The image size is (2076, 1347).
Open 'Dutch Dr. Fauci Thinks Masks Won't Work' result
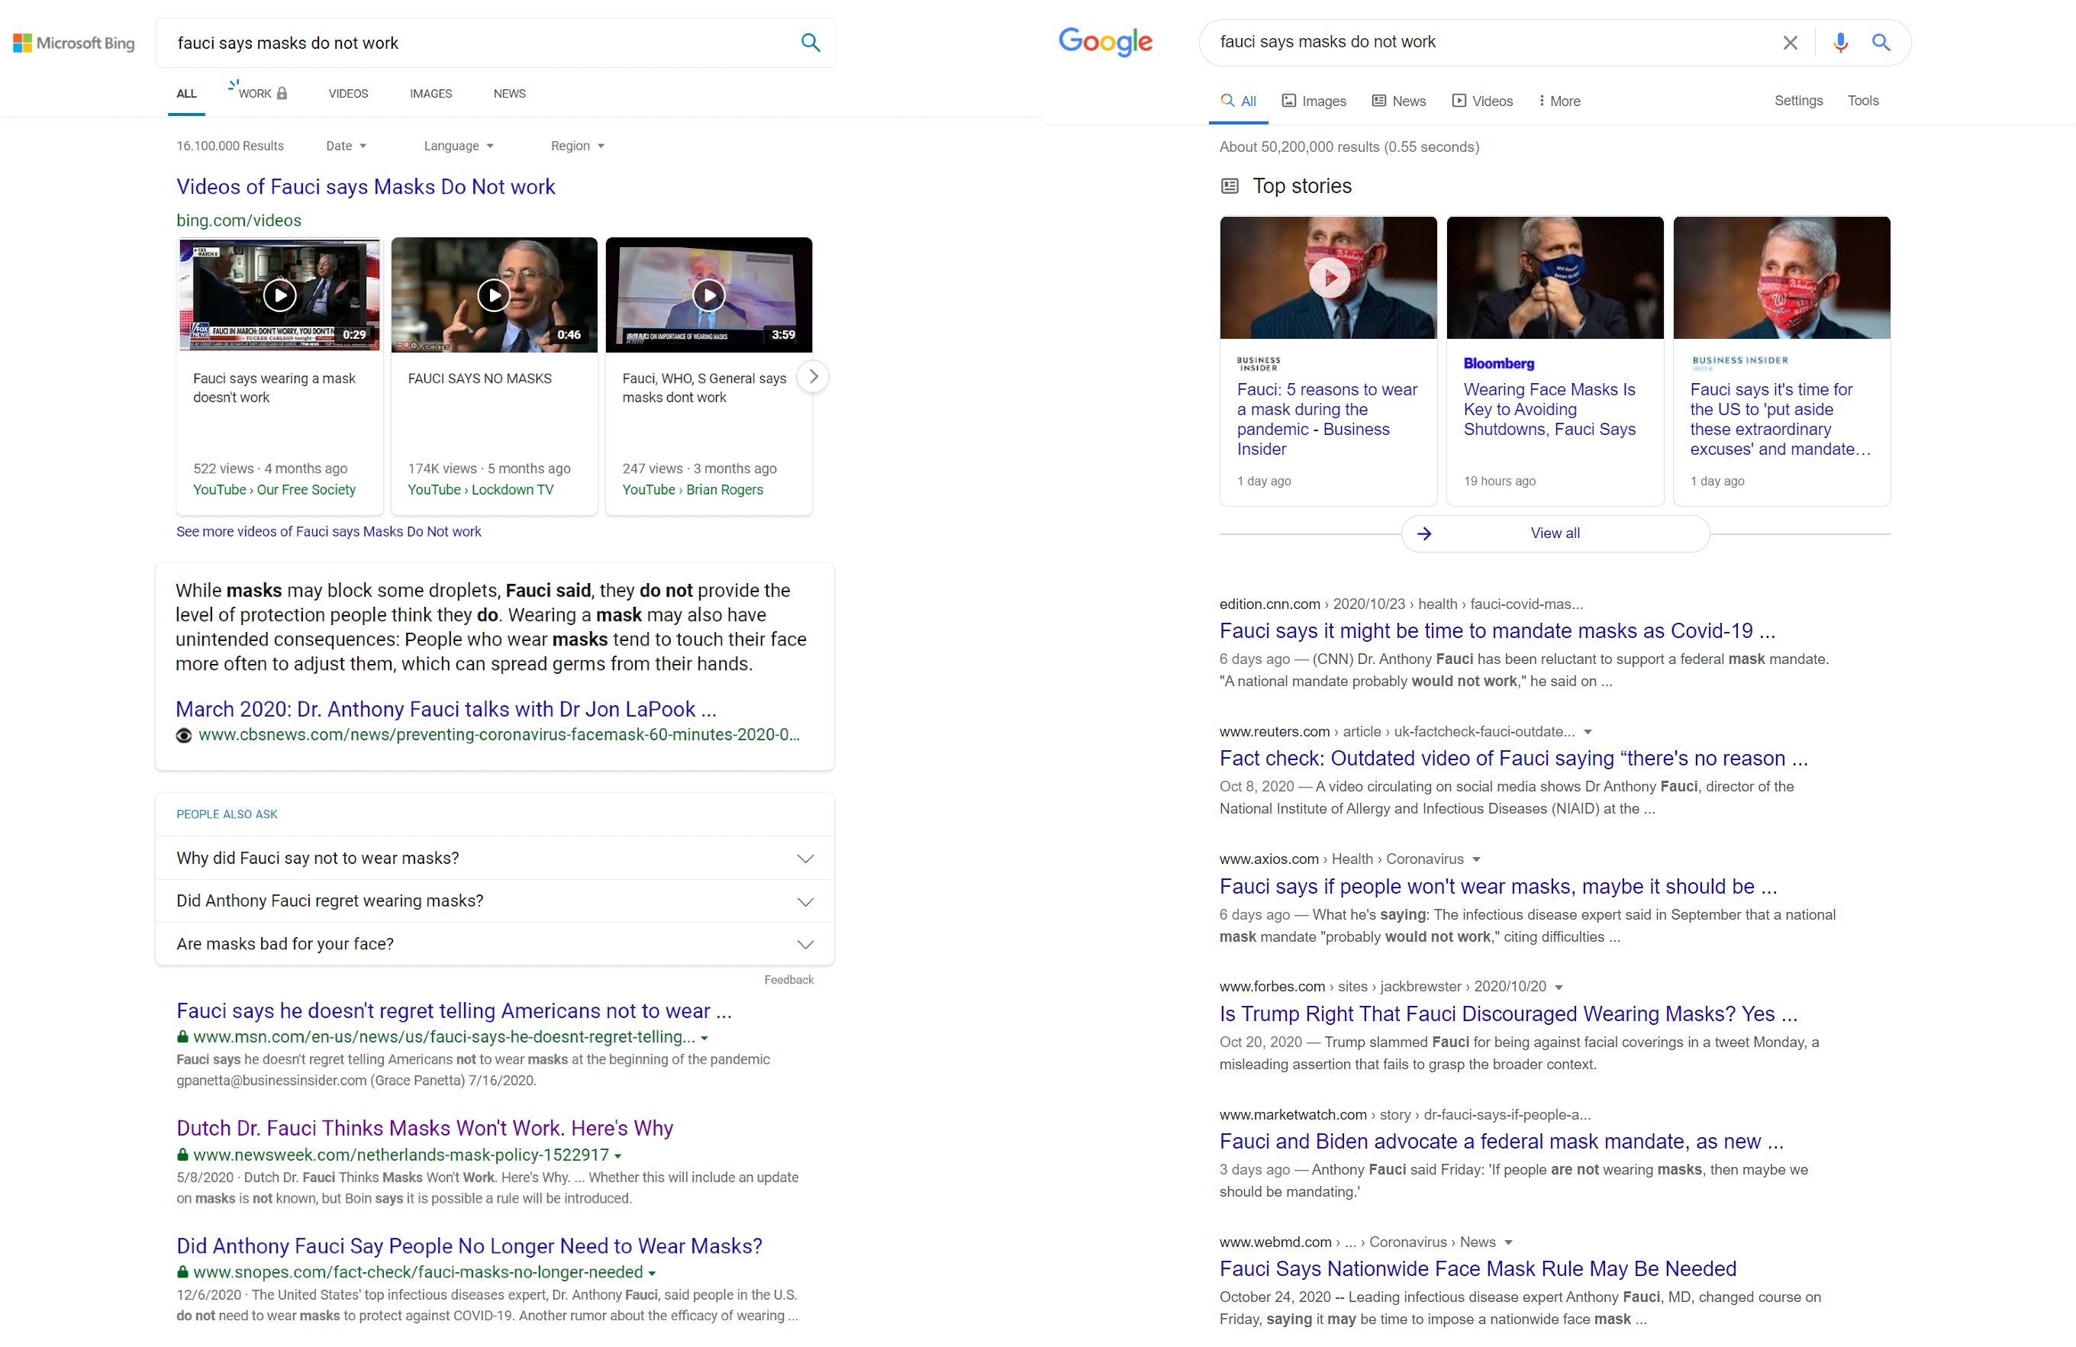[x=425, y=1128]
